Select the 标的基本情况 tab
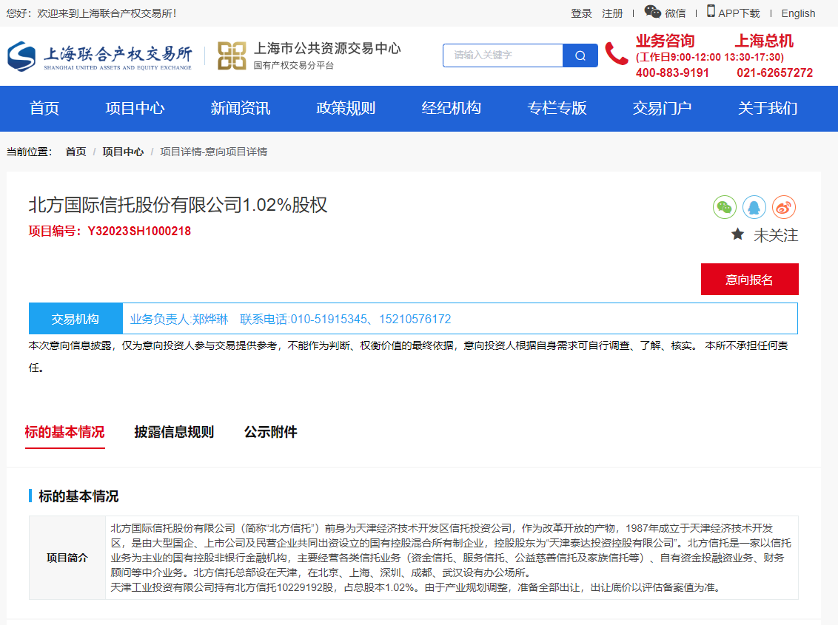 tap(64, 432)
